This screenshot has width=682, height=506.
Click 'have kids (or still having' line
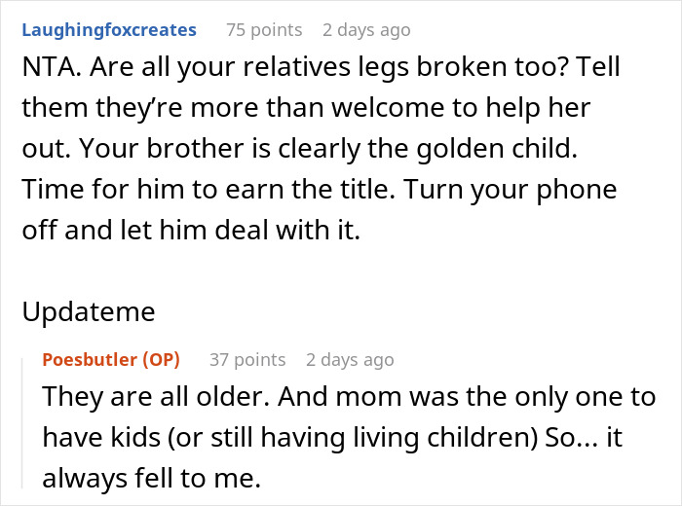pyautogui.click(x=332, y=437)
